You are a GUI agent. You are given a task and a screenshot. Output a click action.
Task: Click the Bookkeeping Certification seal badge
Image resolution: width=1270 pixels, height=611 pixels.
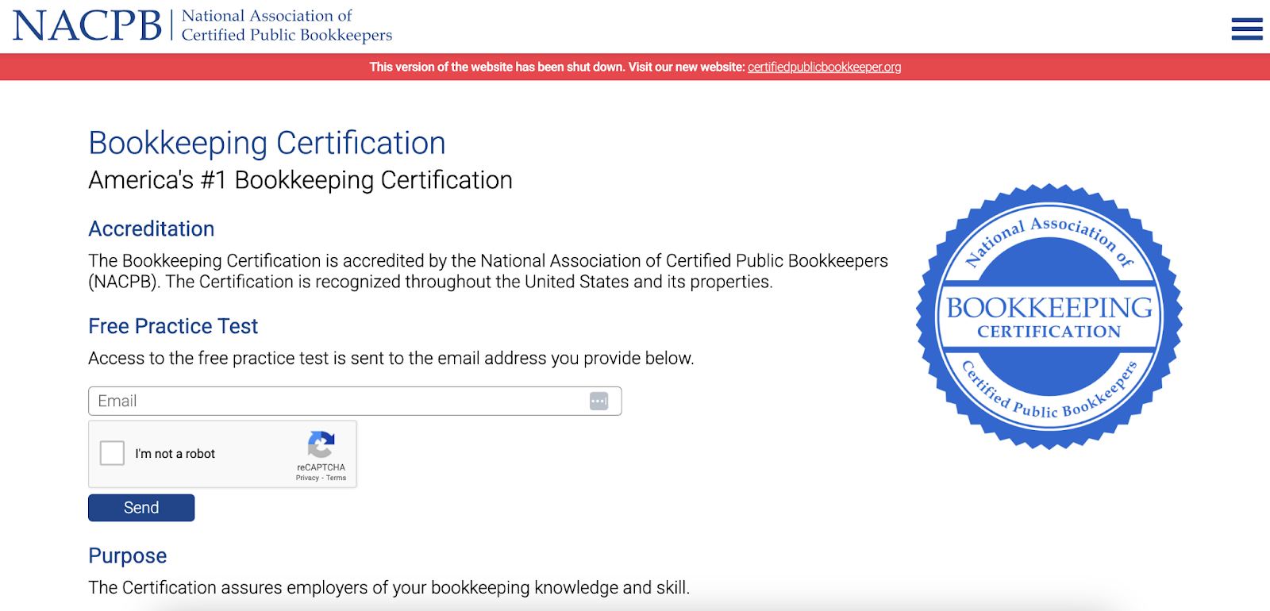click(x=1049, y=317)
